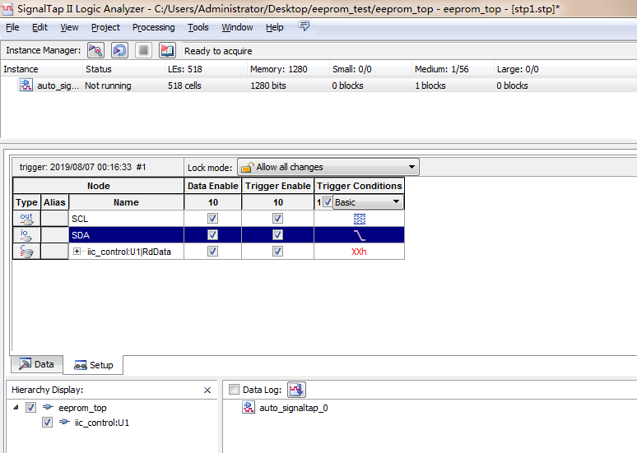The image size is (637, 453).
Task: Click the Stop Analysis toolbar icon
Action: tap(143, 50)
